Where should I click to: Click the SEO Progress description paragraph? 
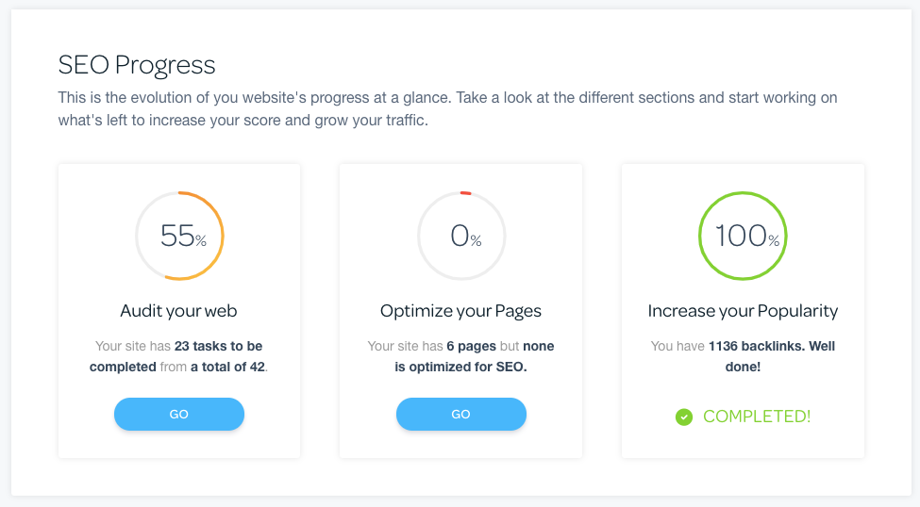click(x=447, y=108)
